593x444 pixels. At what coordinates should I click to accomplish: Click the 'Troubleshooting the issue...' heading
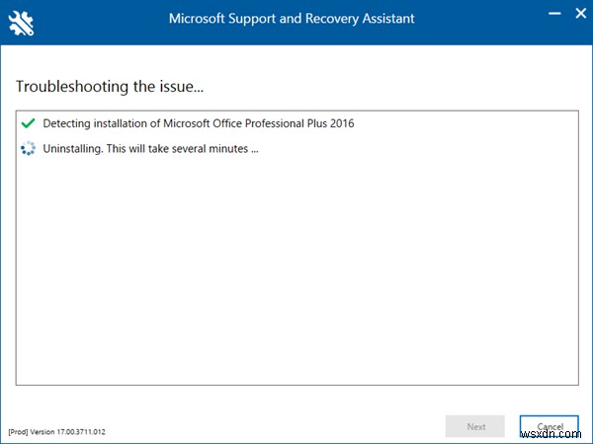click(110, 87)
